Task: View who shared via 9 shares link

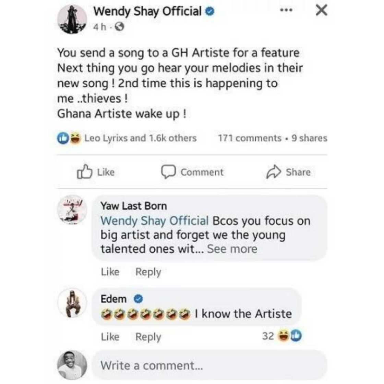Action: coord(309,138)
